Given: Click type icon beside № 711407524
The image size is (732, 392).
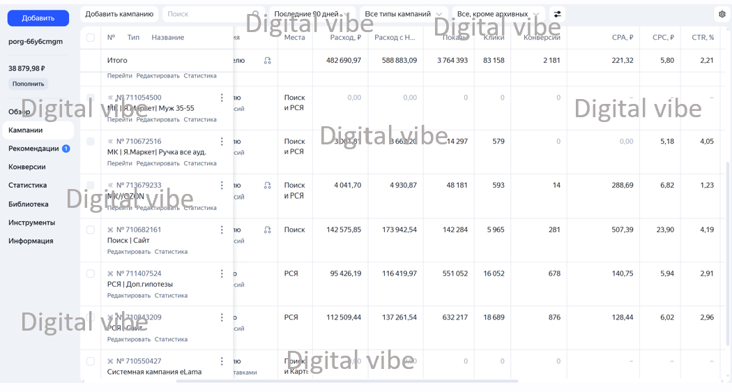Looking at the screenshot, I should pos(110,273).
